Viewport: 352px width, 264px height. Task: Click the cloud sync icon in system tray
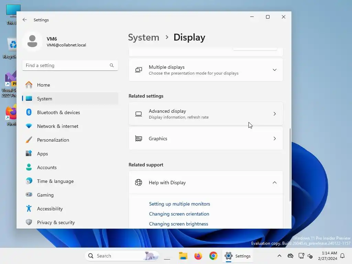tap(290, 256)
